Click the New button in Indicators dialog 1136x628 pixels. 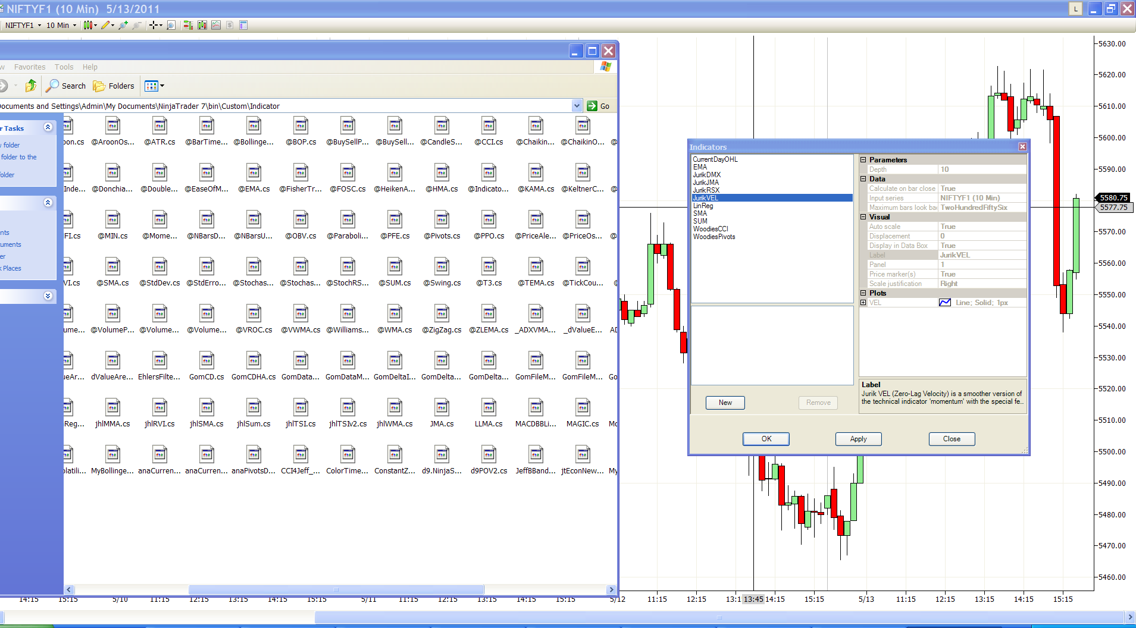click(725, 403)
